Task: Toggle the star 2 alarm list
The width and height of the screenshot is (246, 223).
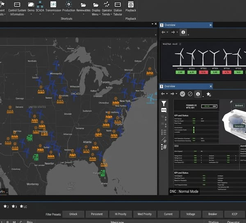Action: (x=6, y=206)
